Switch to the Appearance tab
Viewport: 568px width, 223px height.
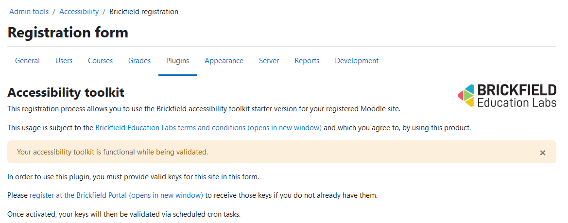tap(224, 61)
